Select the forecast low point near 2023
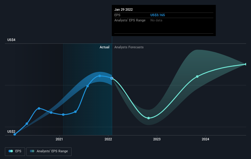 [x=149, y=118]
